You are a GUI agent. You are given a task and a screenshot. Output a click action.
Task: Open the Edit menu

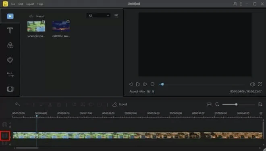(21, 4)
